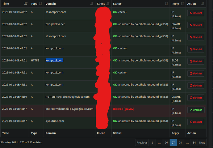Blacklist the s.youtube.com query
213x148 pixels.
(196, 122)
